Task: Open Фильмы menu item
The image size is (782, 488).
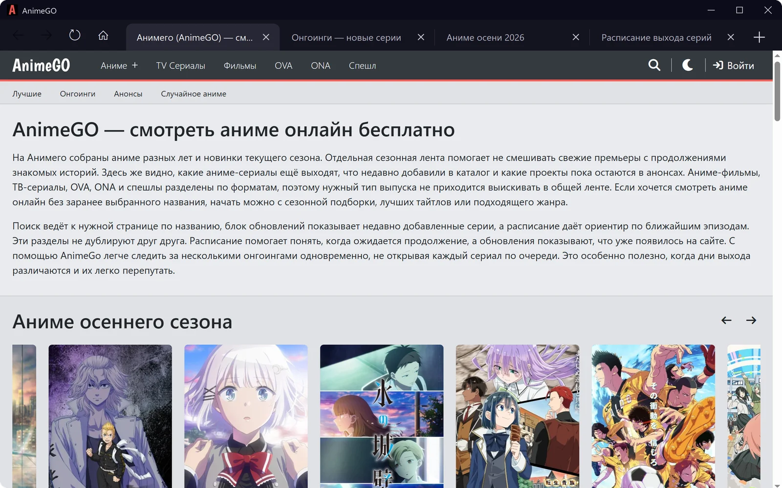Action: click(240, 65)
